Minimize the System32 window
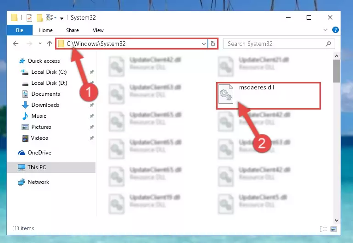Screen dimensions: 353x243 click(288, 17)
